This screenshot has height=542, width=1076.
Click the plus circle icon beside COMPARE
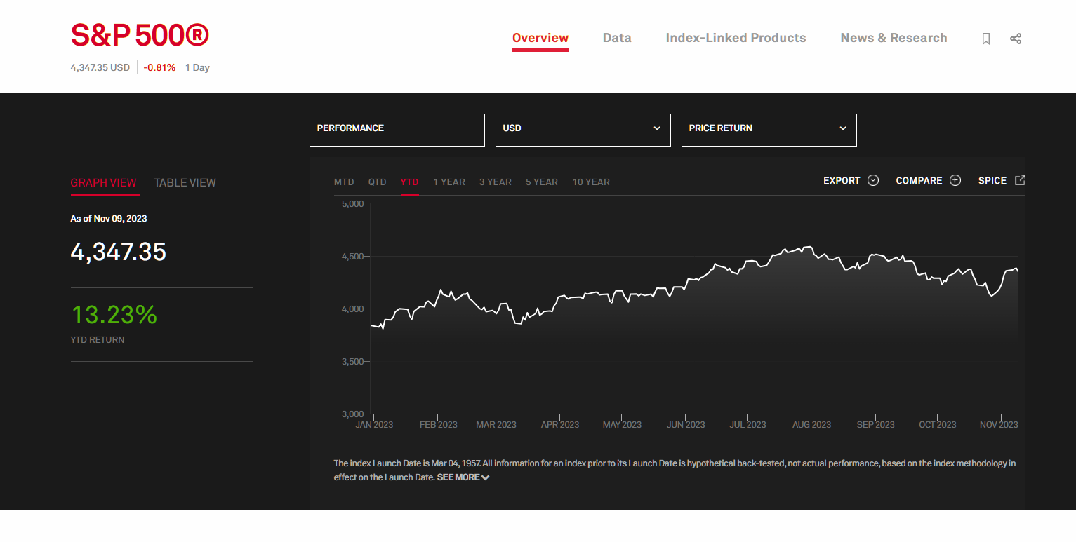[x=955, y=180]
